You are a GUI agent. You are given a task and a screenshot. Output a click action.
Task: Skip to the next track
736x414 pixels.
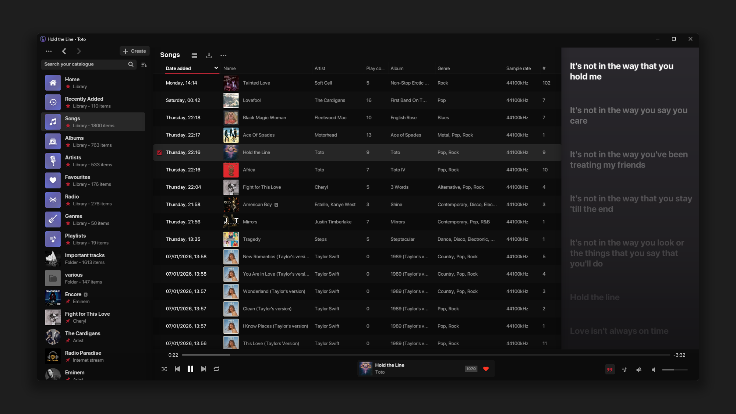[x=204, y=369]
